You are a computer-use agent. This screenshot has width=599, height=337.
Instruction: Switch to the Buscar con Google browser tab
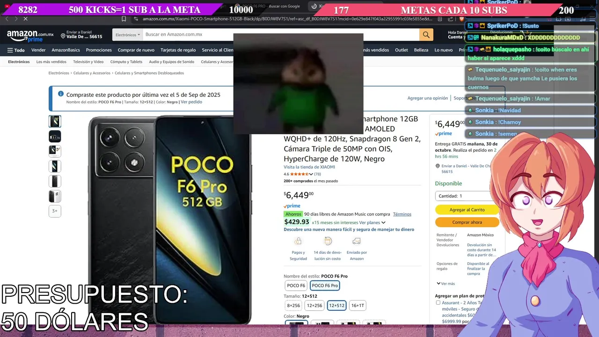(270, 6)
